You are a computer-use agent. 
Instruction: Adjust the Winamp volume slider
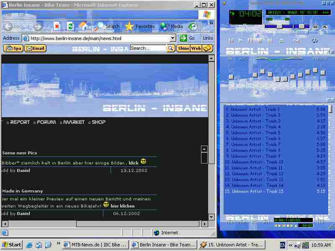(279, 26)
